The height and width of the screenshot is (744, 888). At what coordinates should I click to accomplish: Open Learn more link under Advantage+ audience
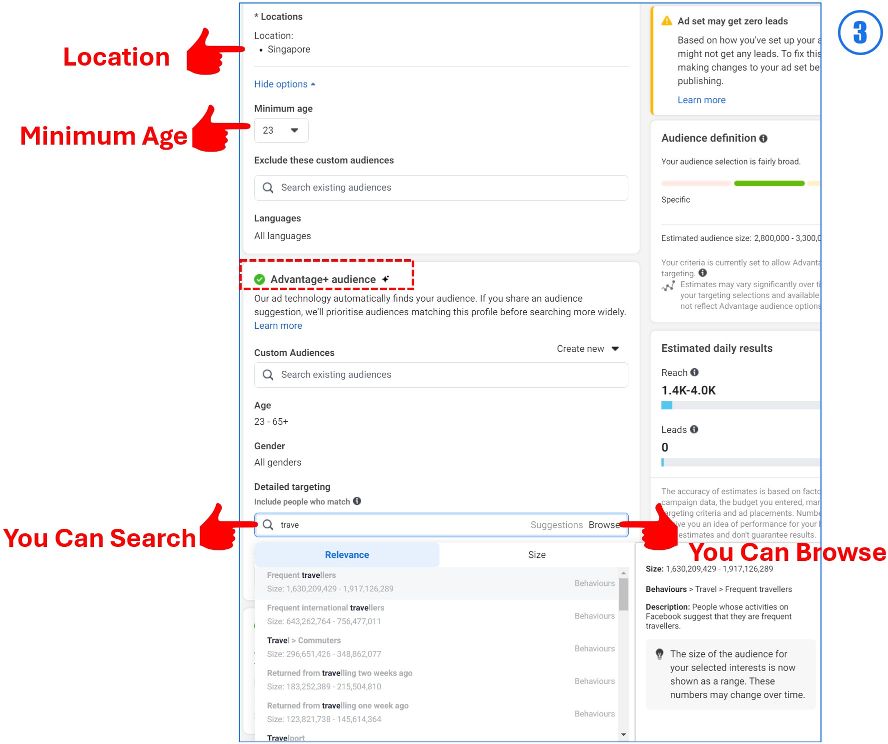click(x=278, y=326)
